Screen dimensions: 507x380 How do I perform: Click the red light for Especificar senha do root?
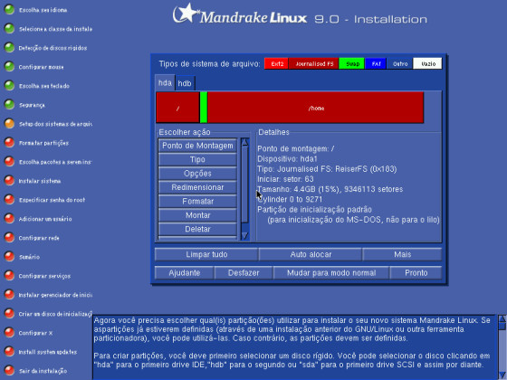9,200
